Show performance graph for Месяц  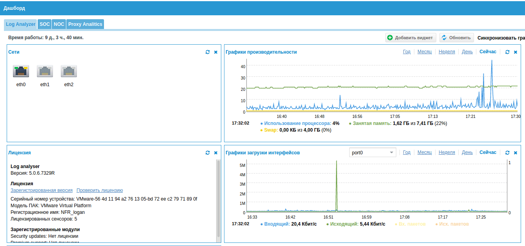[425, 52]
